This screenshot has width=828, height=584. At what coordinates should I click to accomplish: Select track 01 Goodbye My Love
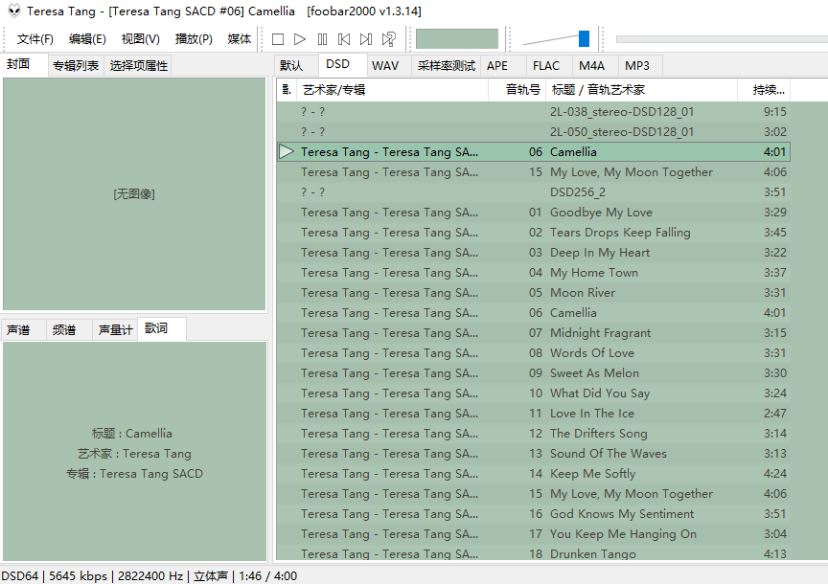(x=534, y=213)
